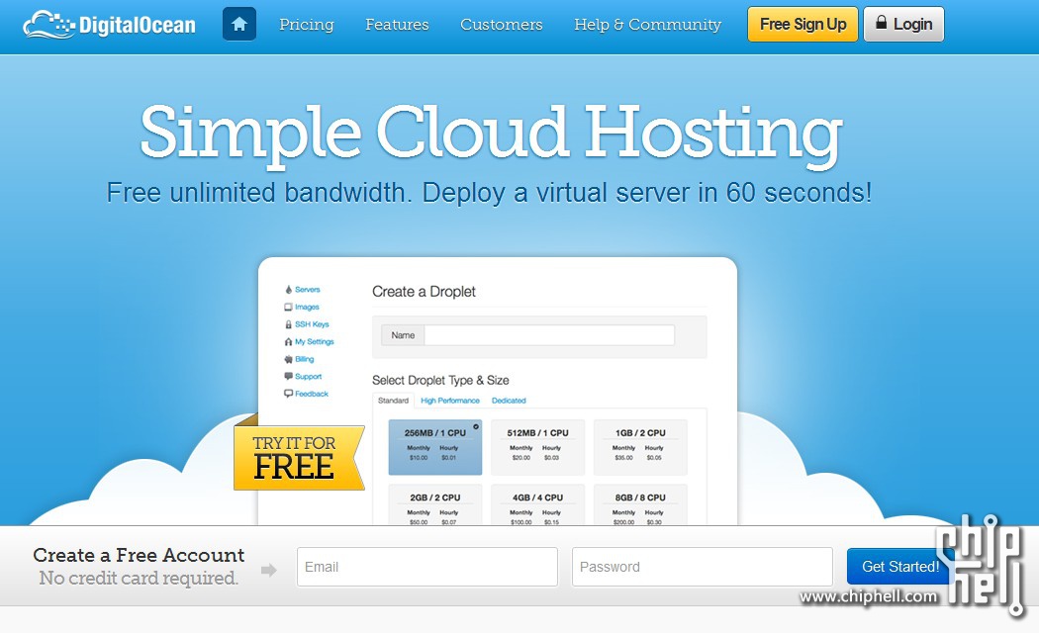The width and height of the screenshot is (1039, 633).
Task: Go to the home icon button
Action: [x=239, y=25]
